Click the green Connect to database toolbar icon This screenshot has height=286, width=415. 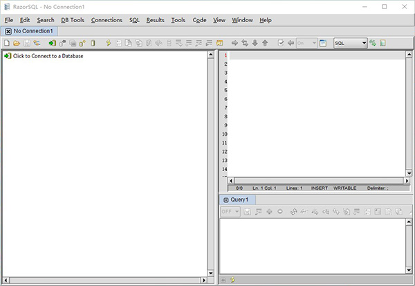52,43
